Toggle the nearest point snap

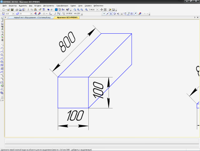pos(104,14)
